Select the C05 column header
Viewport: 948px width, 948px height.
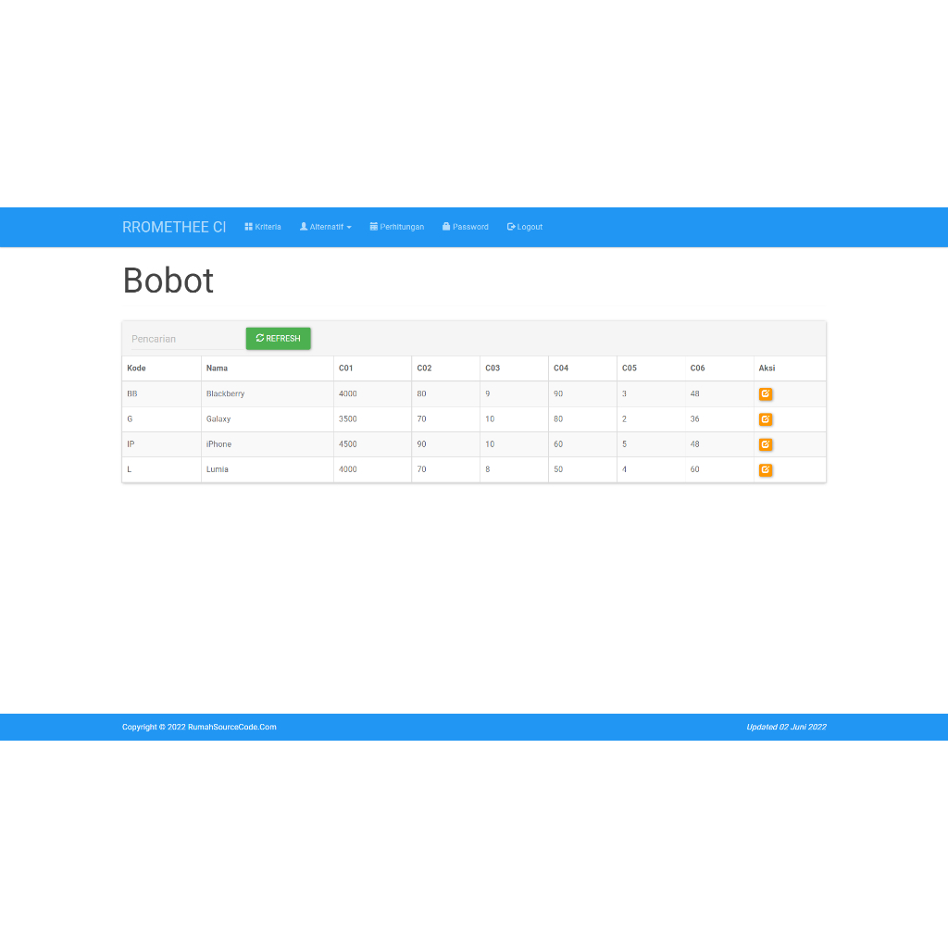tap(651, 368)
